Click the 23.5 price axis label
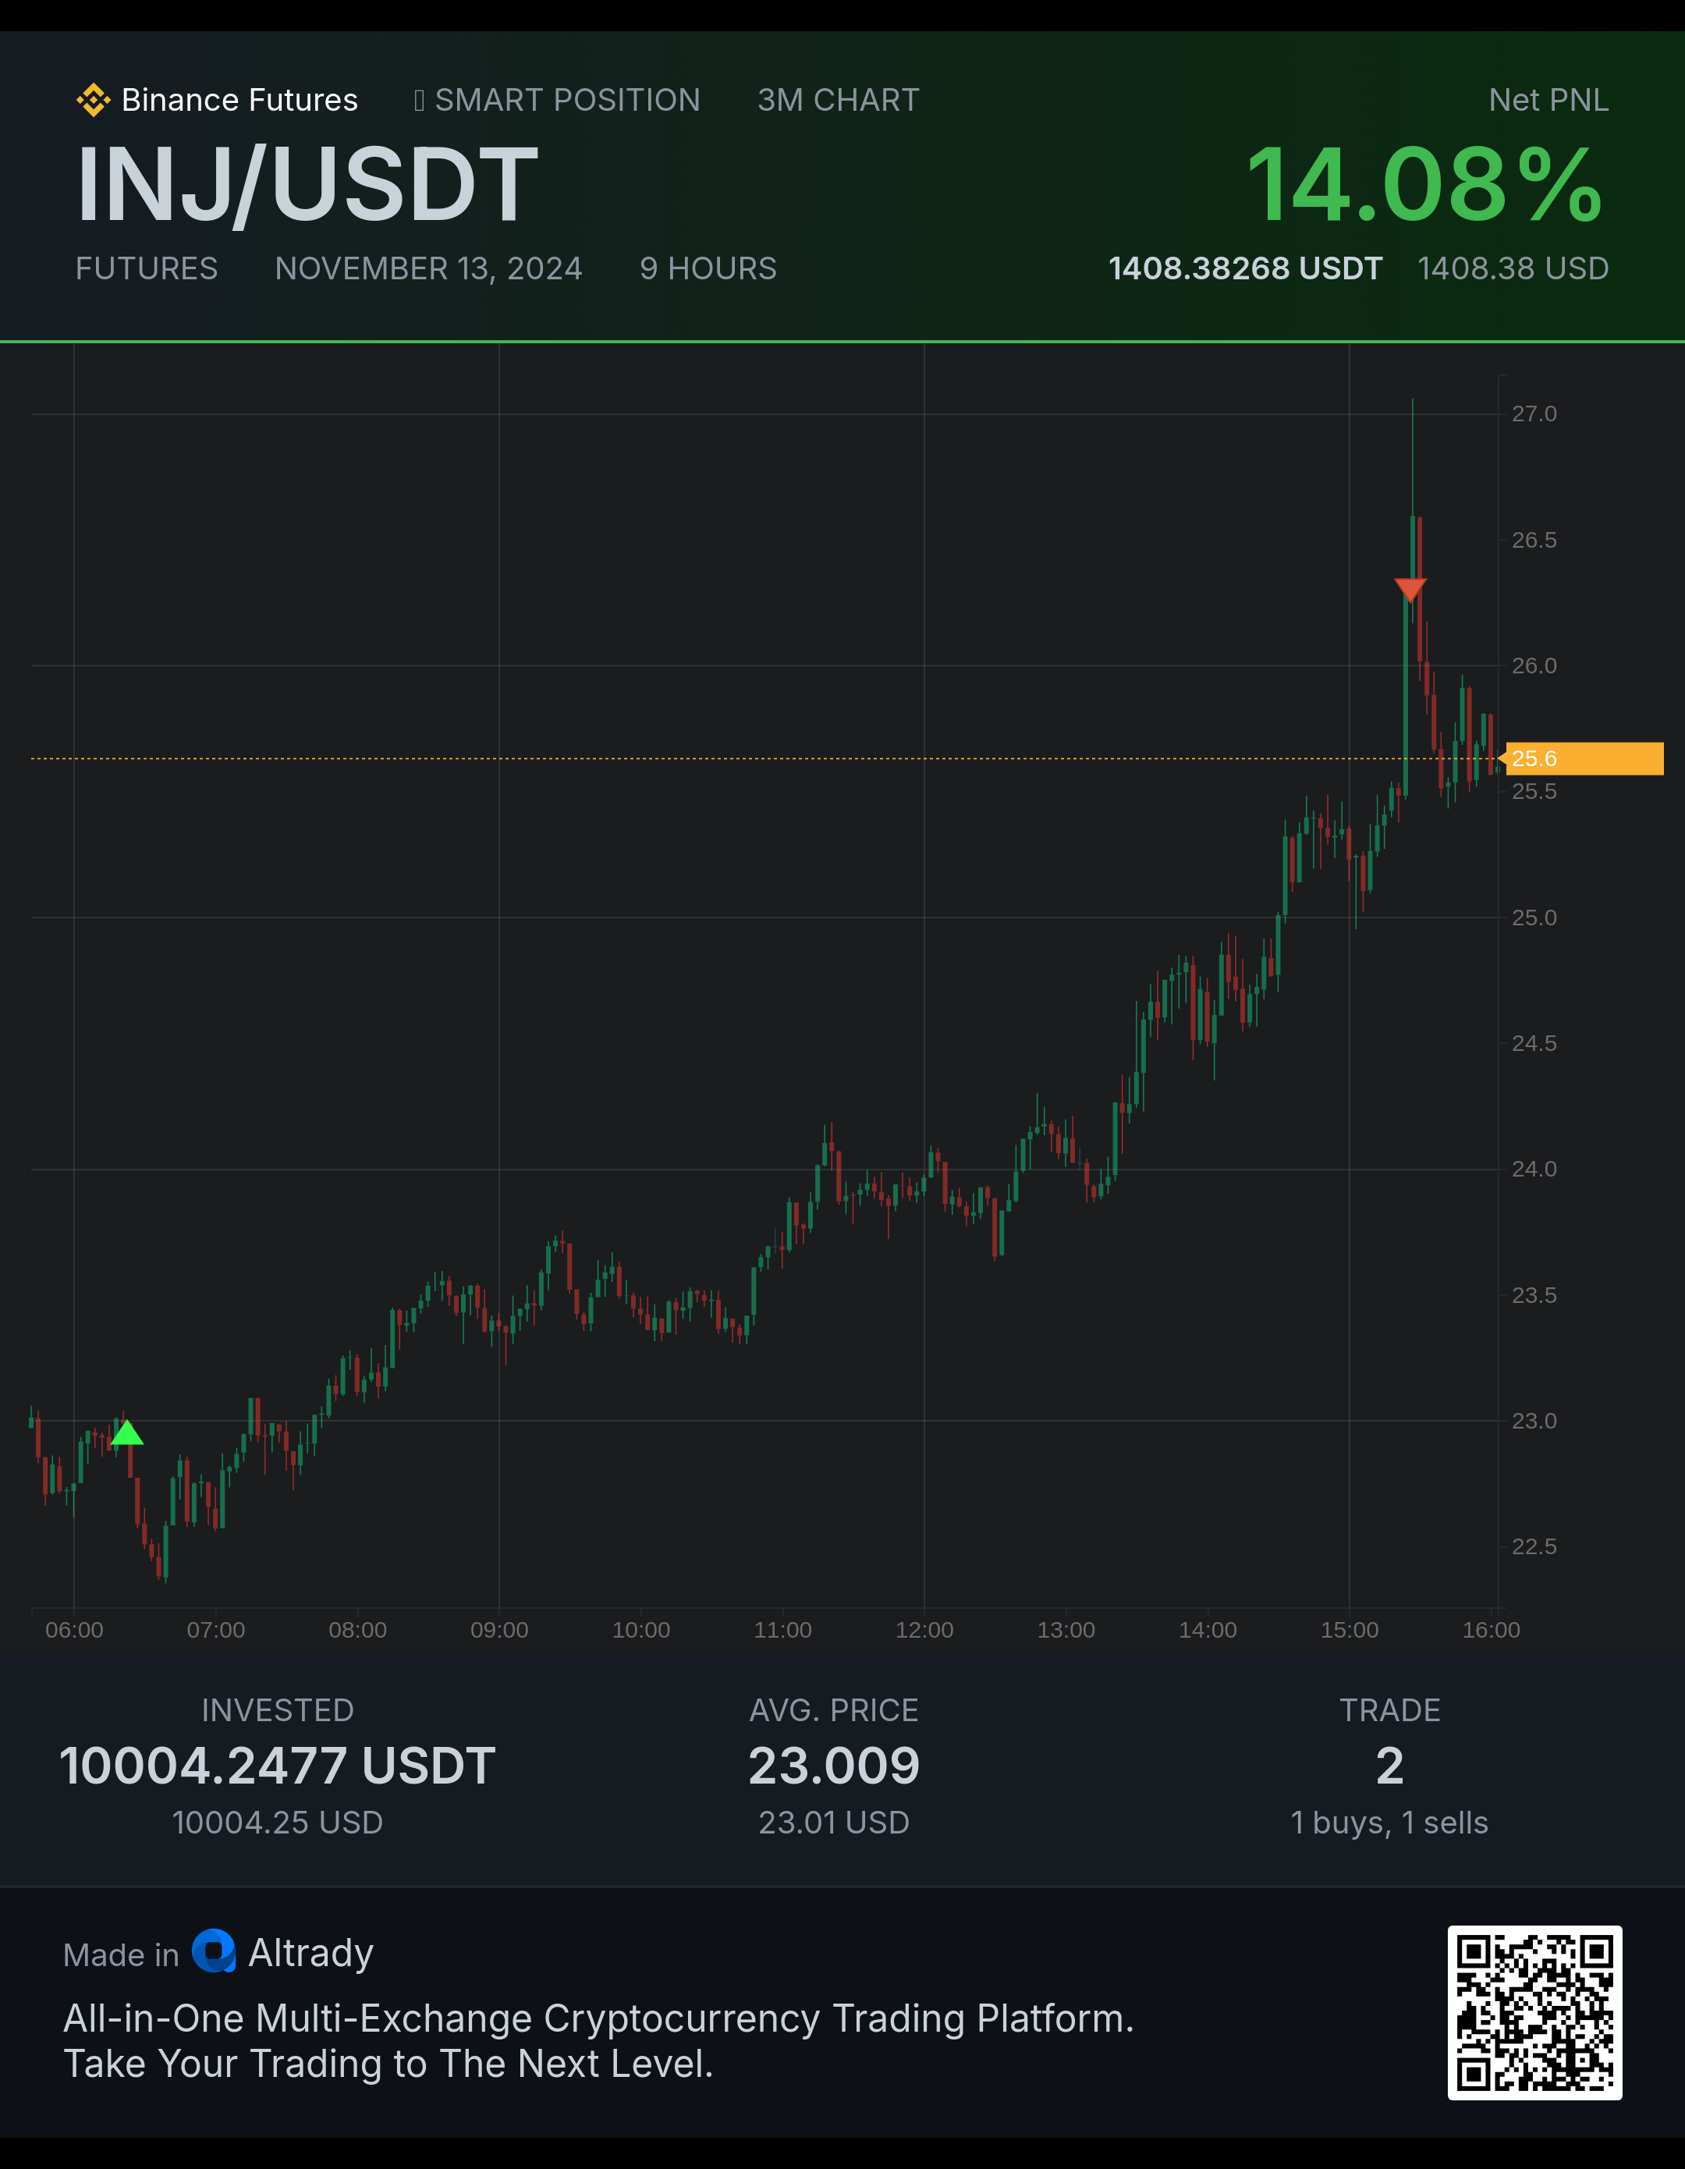 [1534, 1295]
